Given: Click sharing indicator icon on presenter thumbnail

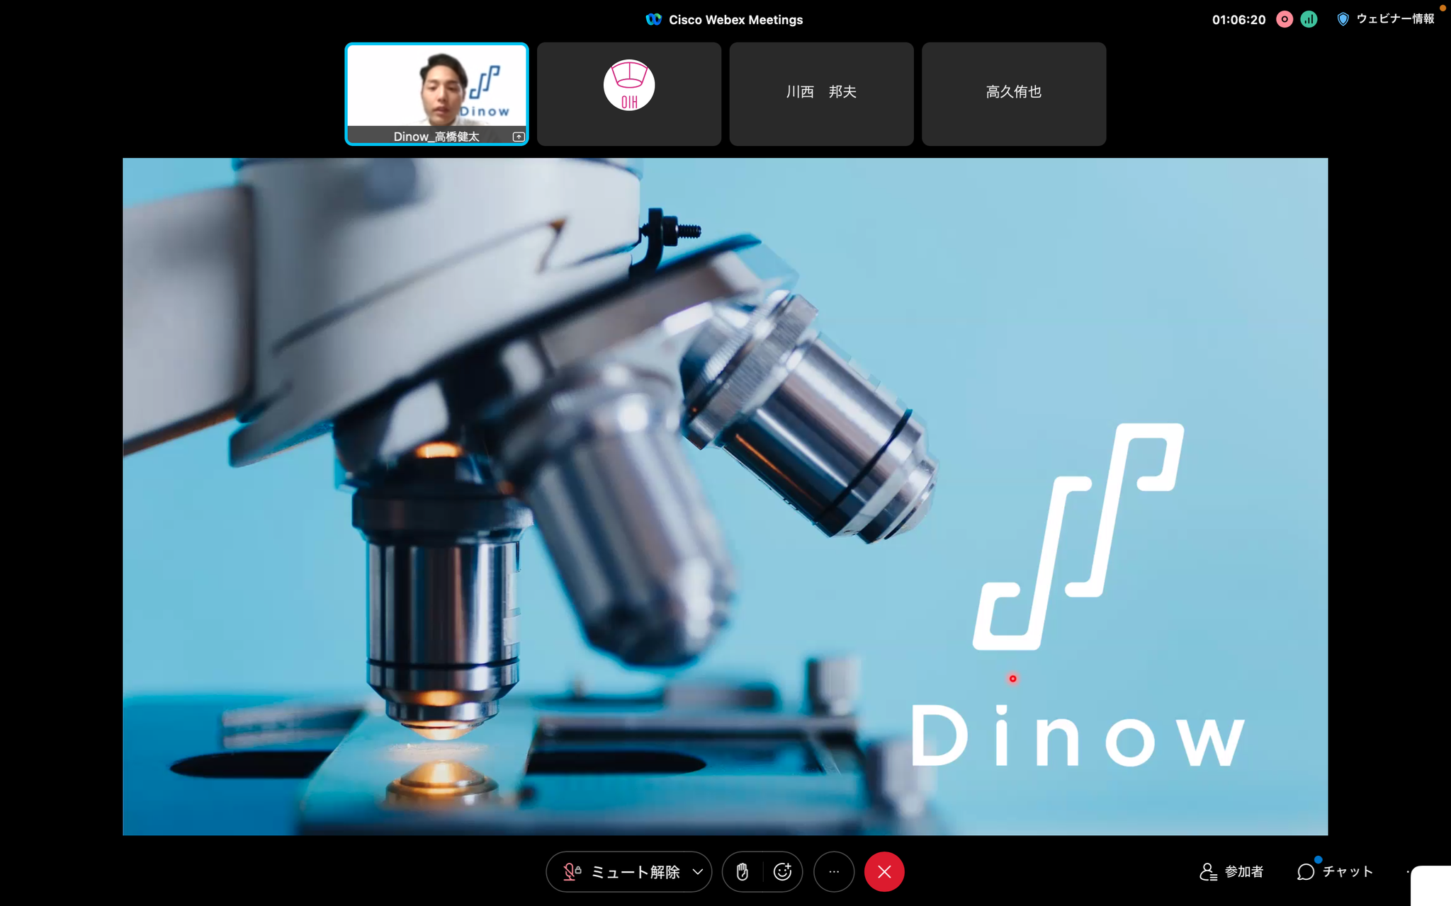Looking at the screenshot, I should coord(519,137).
